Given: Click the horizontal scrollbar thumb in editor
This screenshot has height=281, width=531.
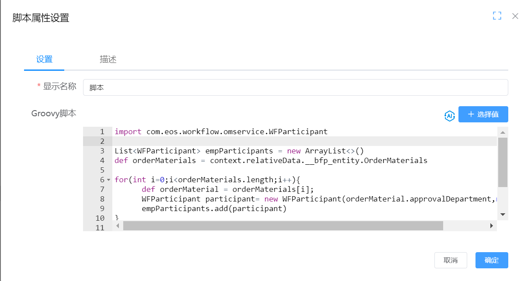Looking at the screenshot, I should pos(283,226).
